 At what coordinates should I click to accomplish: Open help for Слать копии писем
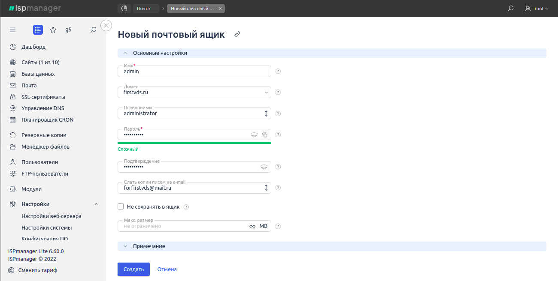[x=278, y=188]
